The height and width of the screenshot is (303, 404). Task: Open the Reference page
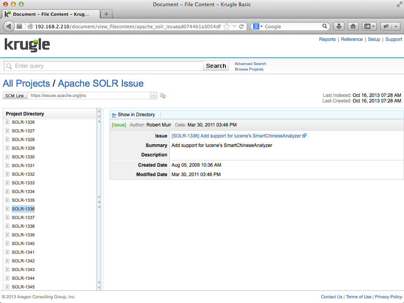coord(352,39)
